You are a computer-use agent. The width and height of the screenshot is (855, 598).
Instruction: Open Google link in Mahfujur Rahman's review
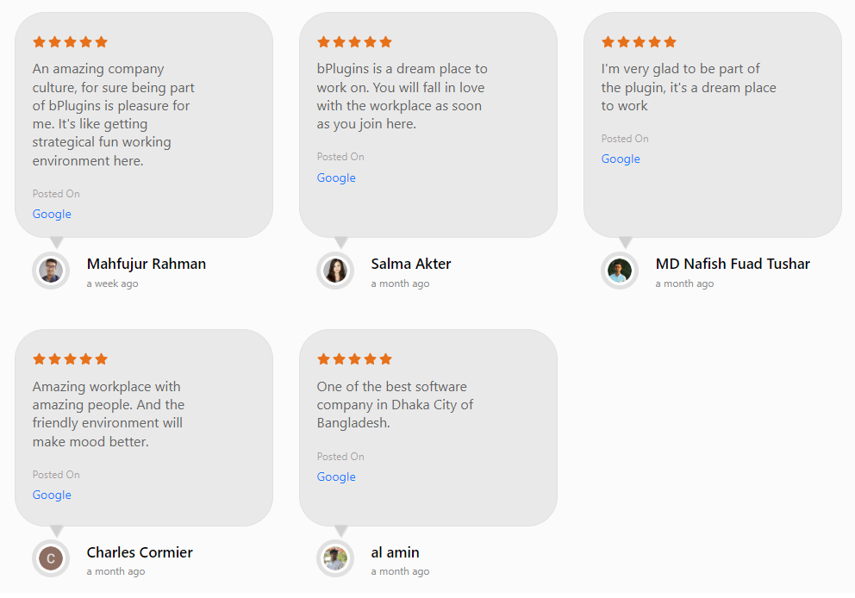coord(52,214)
